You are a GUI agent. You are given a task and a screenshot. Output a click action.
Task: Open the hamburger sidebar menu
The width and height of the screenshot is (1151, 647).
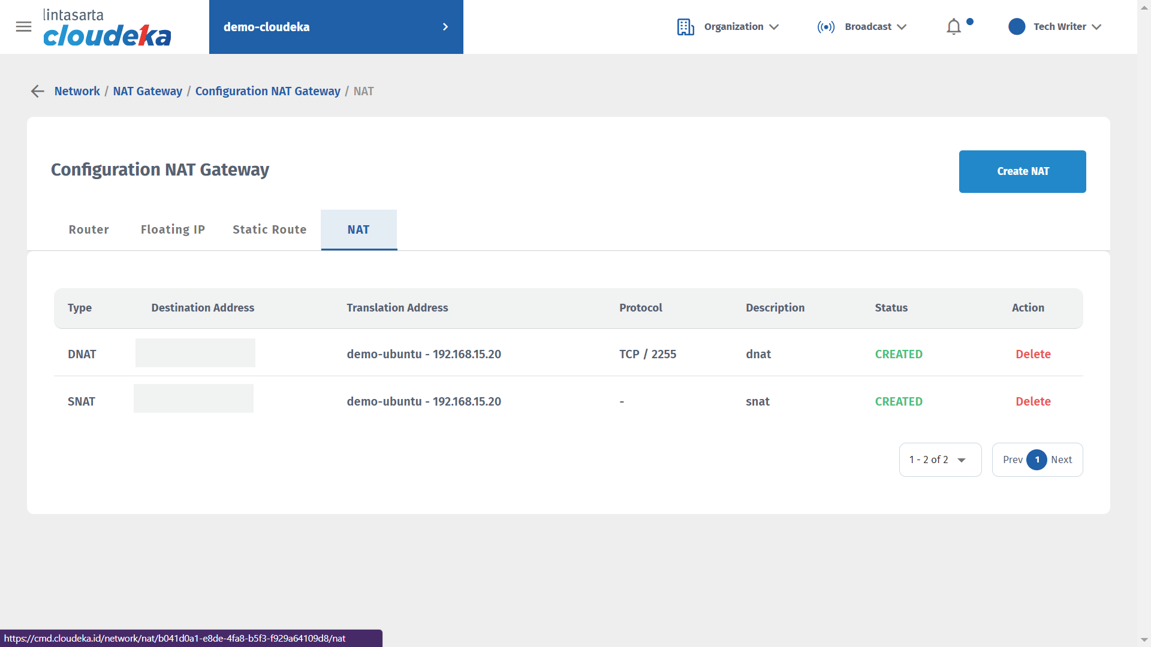point(23,27)
